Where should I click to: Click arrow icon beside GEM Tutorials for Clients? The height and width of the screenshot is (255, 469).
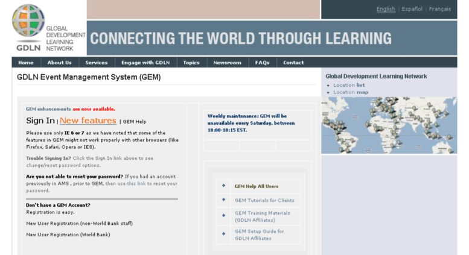pyautogui.click(x=223, y=200)
